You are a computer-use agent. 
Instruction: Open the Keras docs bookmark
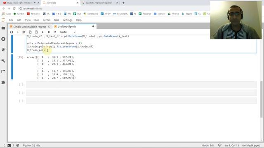point(34,14)
